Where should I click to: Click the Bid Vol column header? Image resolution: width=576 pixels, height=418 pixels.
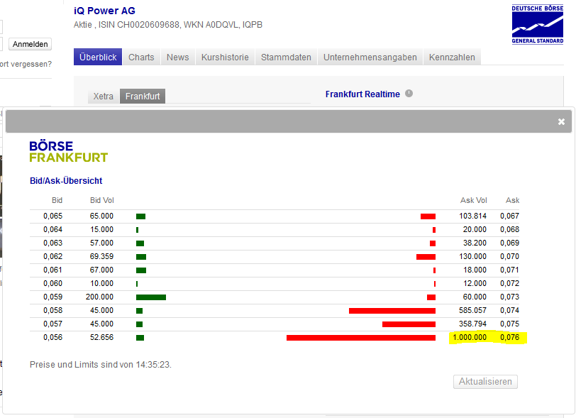click(x=102, y=200)
